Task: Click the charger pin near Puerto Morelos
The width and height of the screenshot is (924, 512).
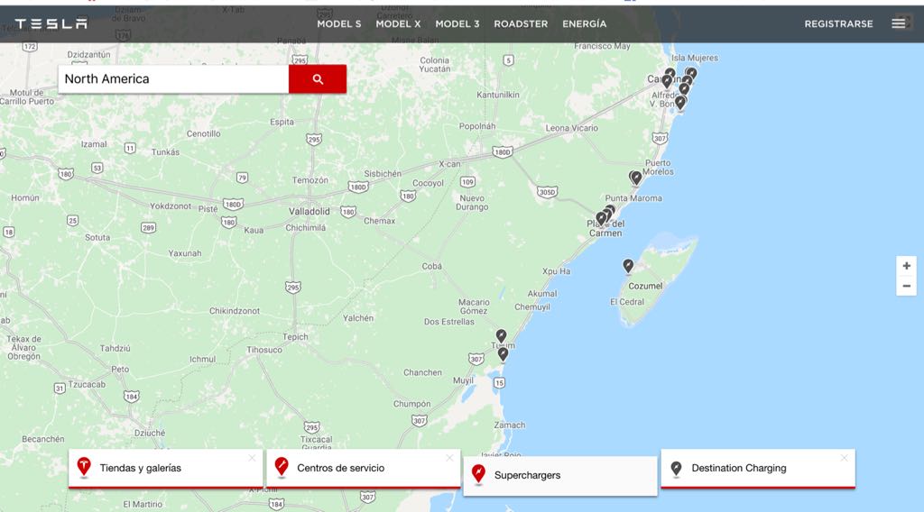Action: pos(635,178)
